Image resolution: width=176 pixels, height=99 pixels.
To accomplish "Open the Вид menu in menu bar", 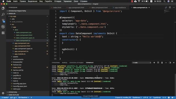I will [41, 1].
